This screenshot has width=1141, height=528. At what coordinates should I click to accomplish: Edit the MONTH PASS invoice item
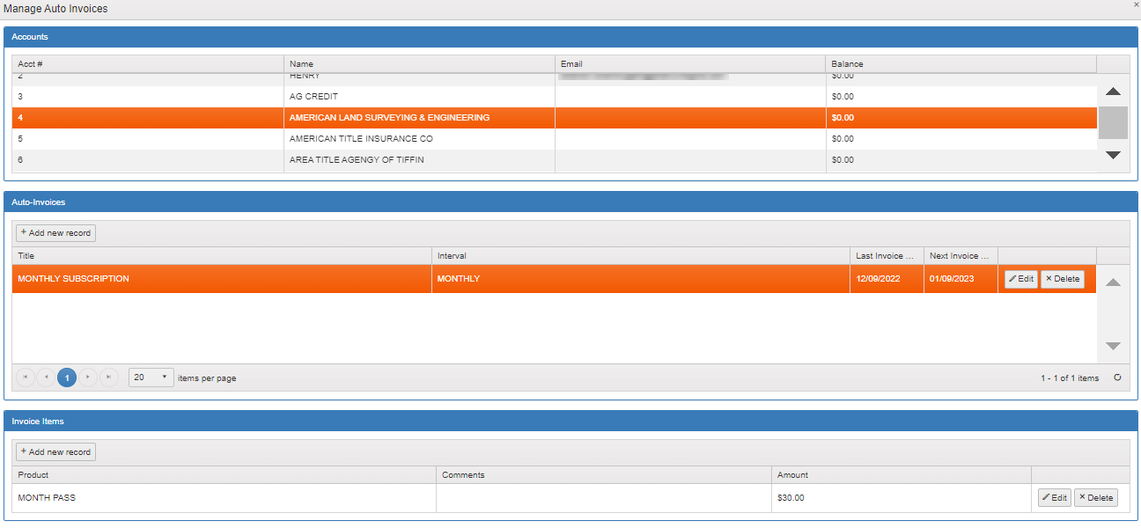[1055, 498]
